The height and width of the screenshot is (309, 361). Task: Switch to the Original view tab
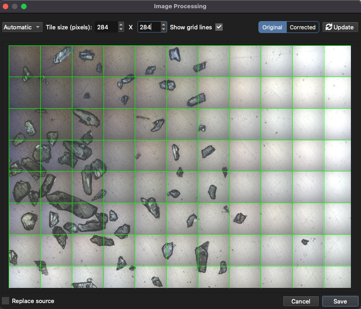[x=273, y=27]
